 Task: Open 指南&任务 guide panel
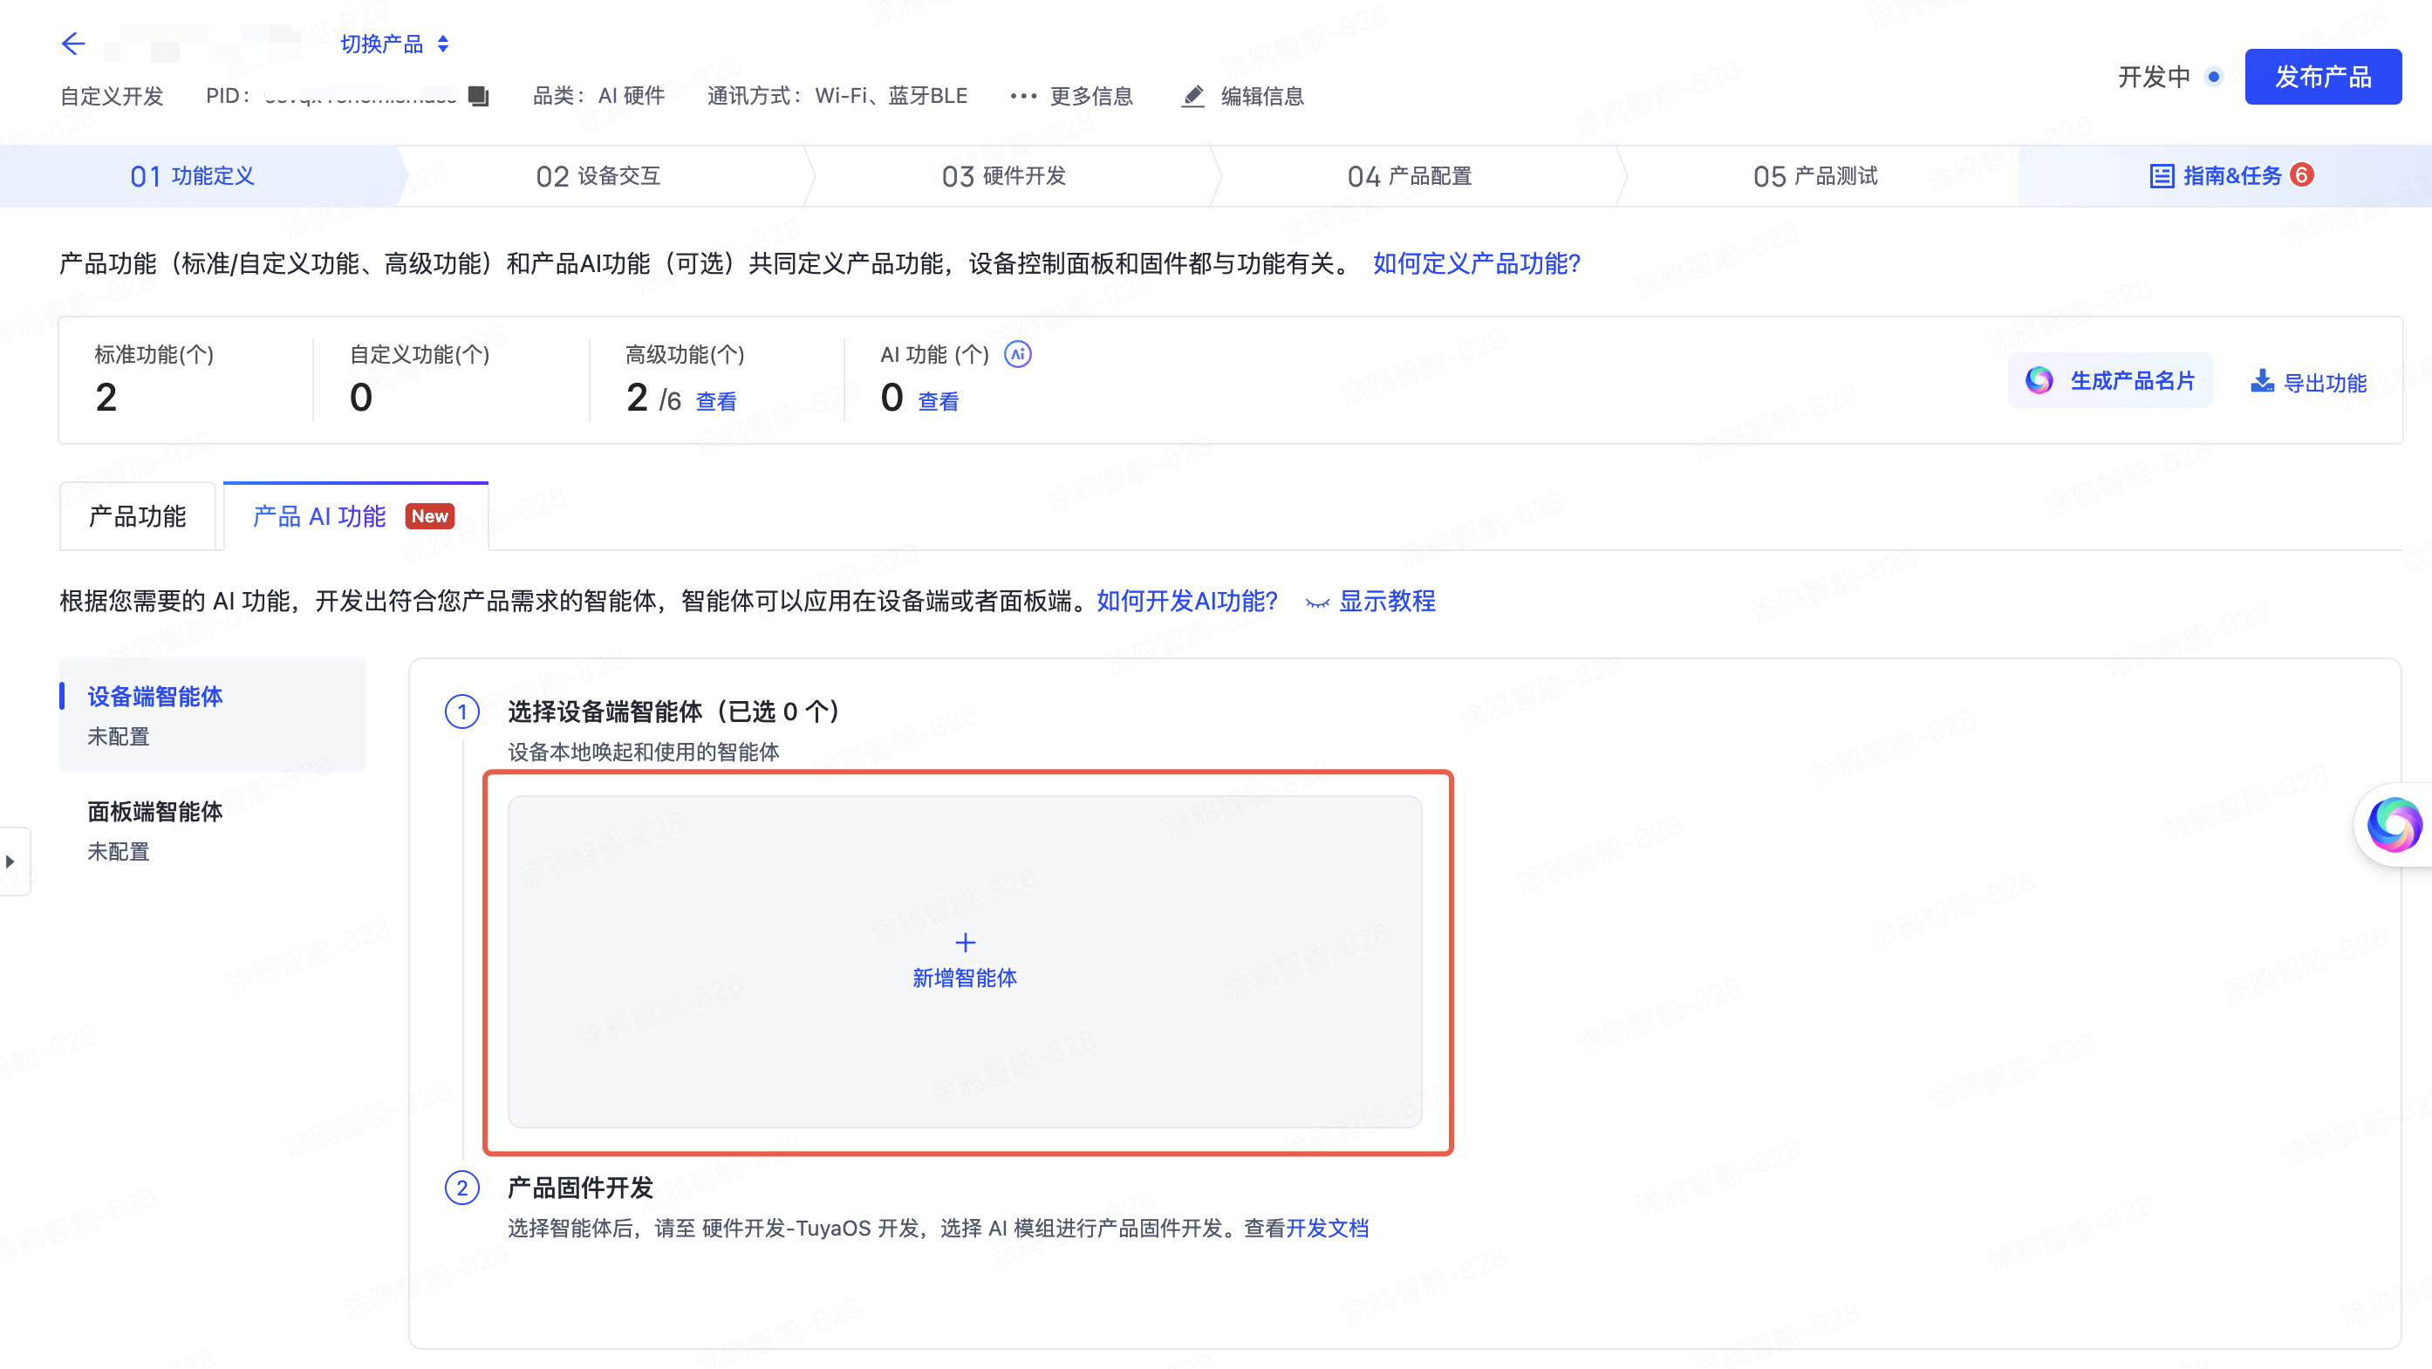coord(2232,175)
